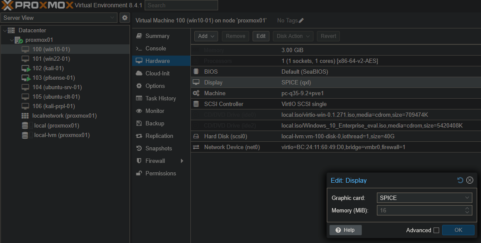Enable the Advanced checkbox
This screenshot has height=243, width=481.
tap(436, 231)
